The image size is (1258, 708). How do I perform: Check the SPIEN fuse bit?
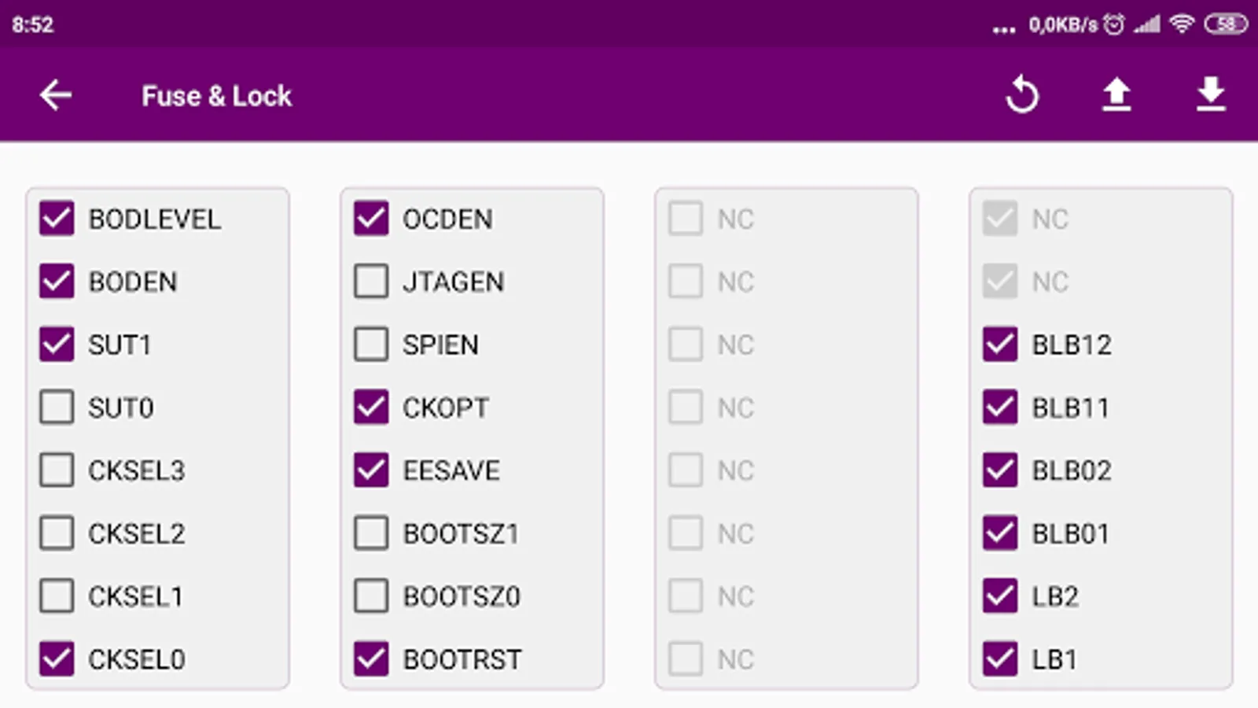371,345
